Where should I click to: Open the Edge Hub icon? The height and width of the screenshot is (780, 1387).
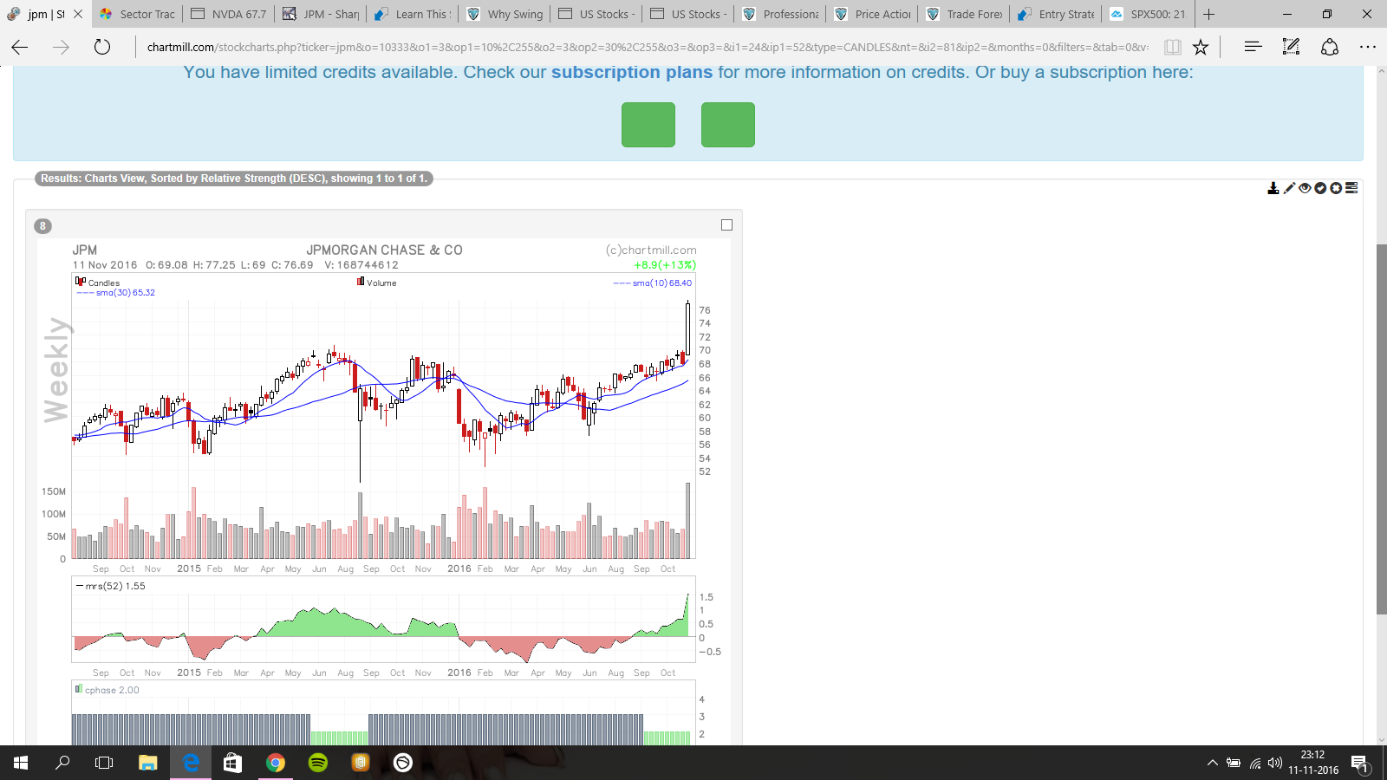[1253, 47]
